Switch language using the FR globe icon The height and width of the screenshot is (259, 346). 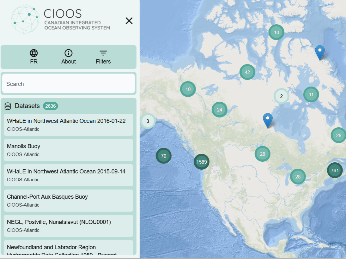34,53
